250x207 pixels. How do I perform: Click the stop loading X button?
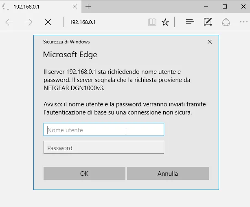[48, 22]
